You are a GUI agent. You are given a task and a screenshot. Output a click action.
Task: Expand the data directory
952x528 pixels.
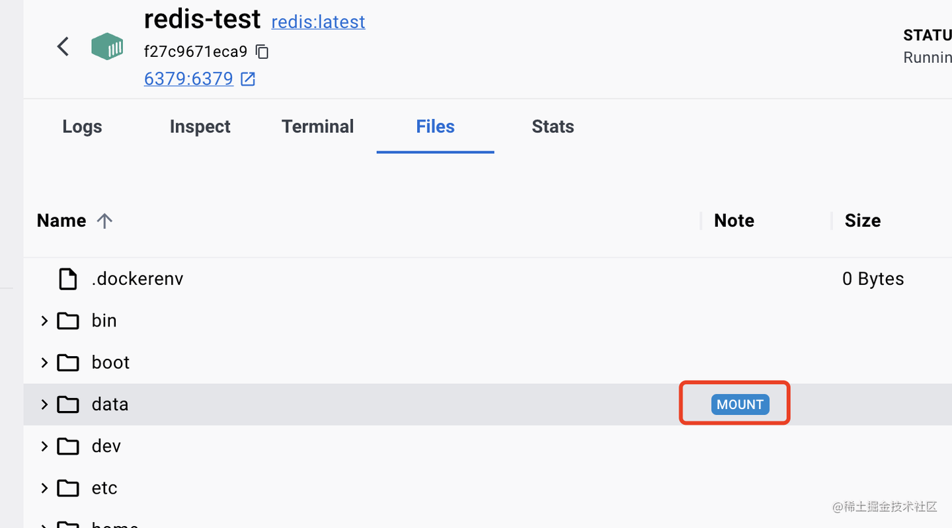pyautogui.click(x=44, y=404)
